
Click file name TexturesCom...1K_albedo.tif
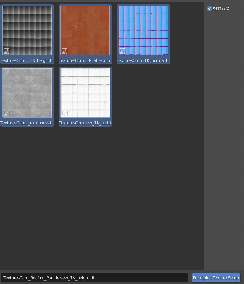(x=85, y=60)
